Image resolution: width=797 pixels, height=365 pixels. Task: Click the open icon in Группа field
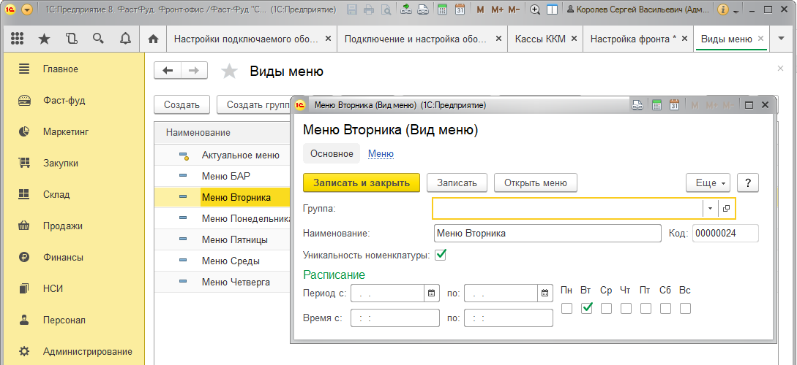pos(726,208)
